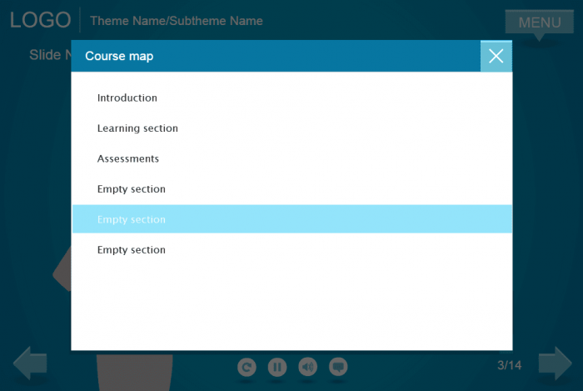Go to next slide with right arrow
This screenshot has height=391, width=583.
point(555,363)
